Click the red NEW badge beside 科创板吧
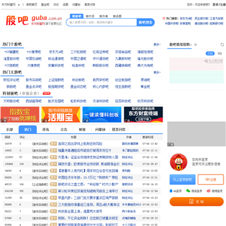Viewport: 226px width, 226px height. click(46, 94)
